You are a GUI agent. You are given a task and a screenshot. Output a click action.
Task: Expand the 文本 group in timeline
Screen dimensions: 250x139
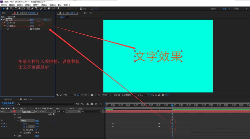coord(15,114)
